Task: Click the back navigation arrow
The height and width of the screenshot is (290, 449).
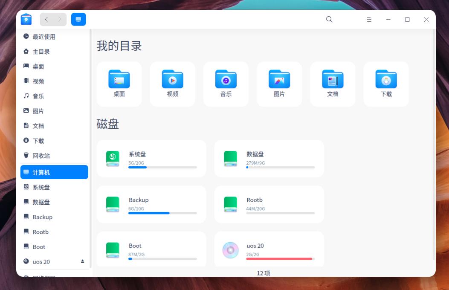Action: [46, 19]
